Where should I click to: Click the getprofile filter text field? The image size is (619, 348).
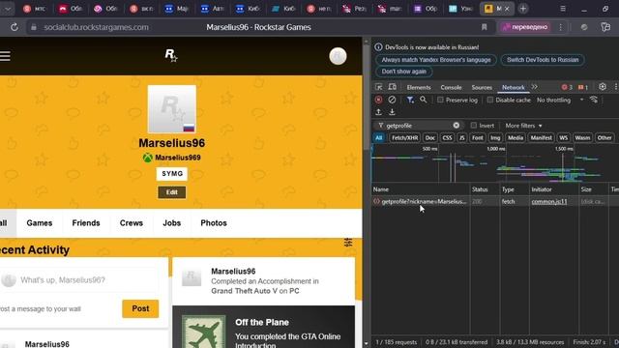[418, 126]
